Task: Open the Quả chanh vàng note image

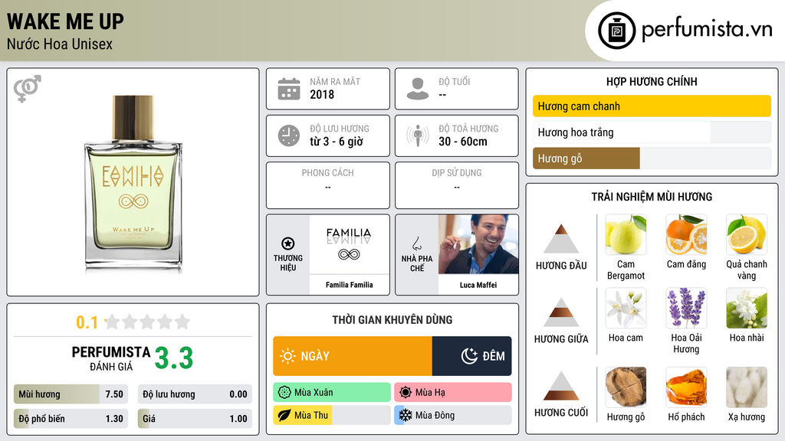Action: 747,234
